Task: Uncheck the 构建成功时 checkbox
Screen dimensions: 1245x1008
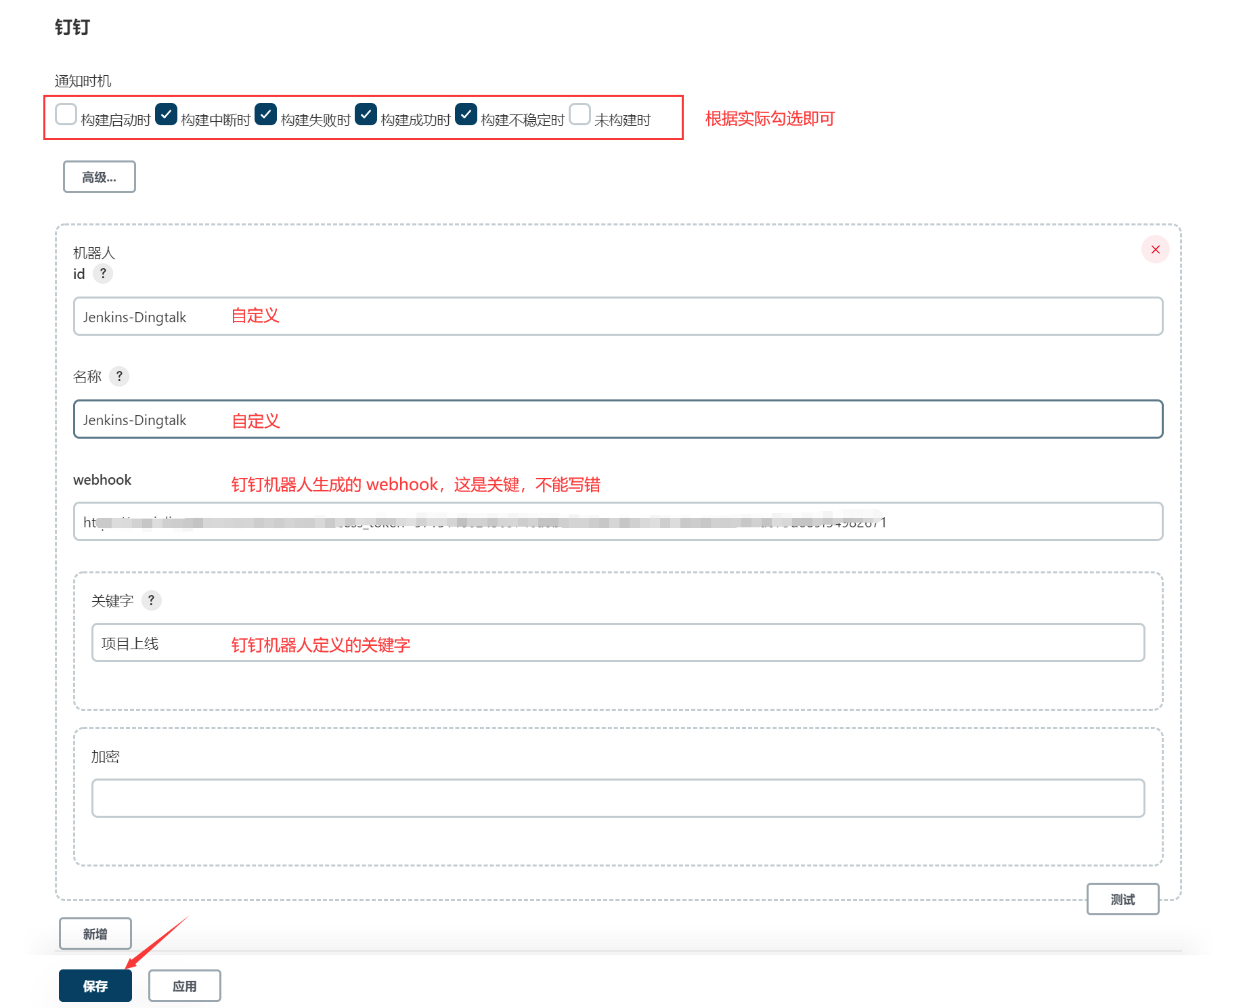Action: click(366, 114)
